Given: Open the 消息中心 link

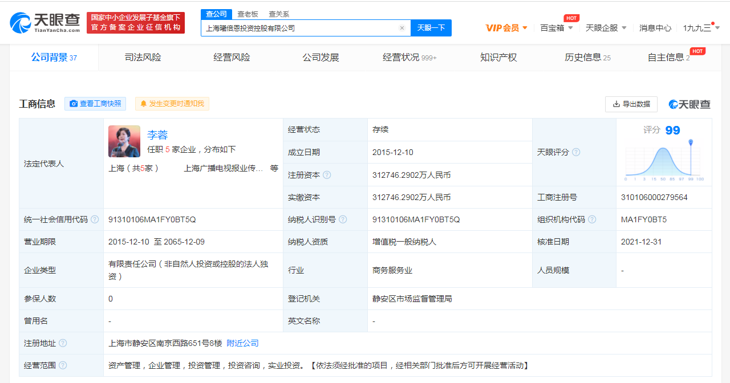Looking at the screenshot, I should (655, 28).
